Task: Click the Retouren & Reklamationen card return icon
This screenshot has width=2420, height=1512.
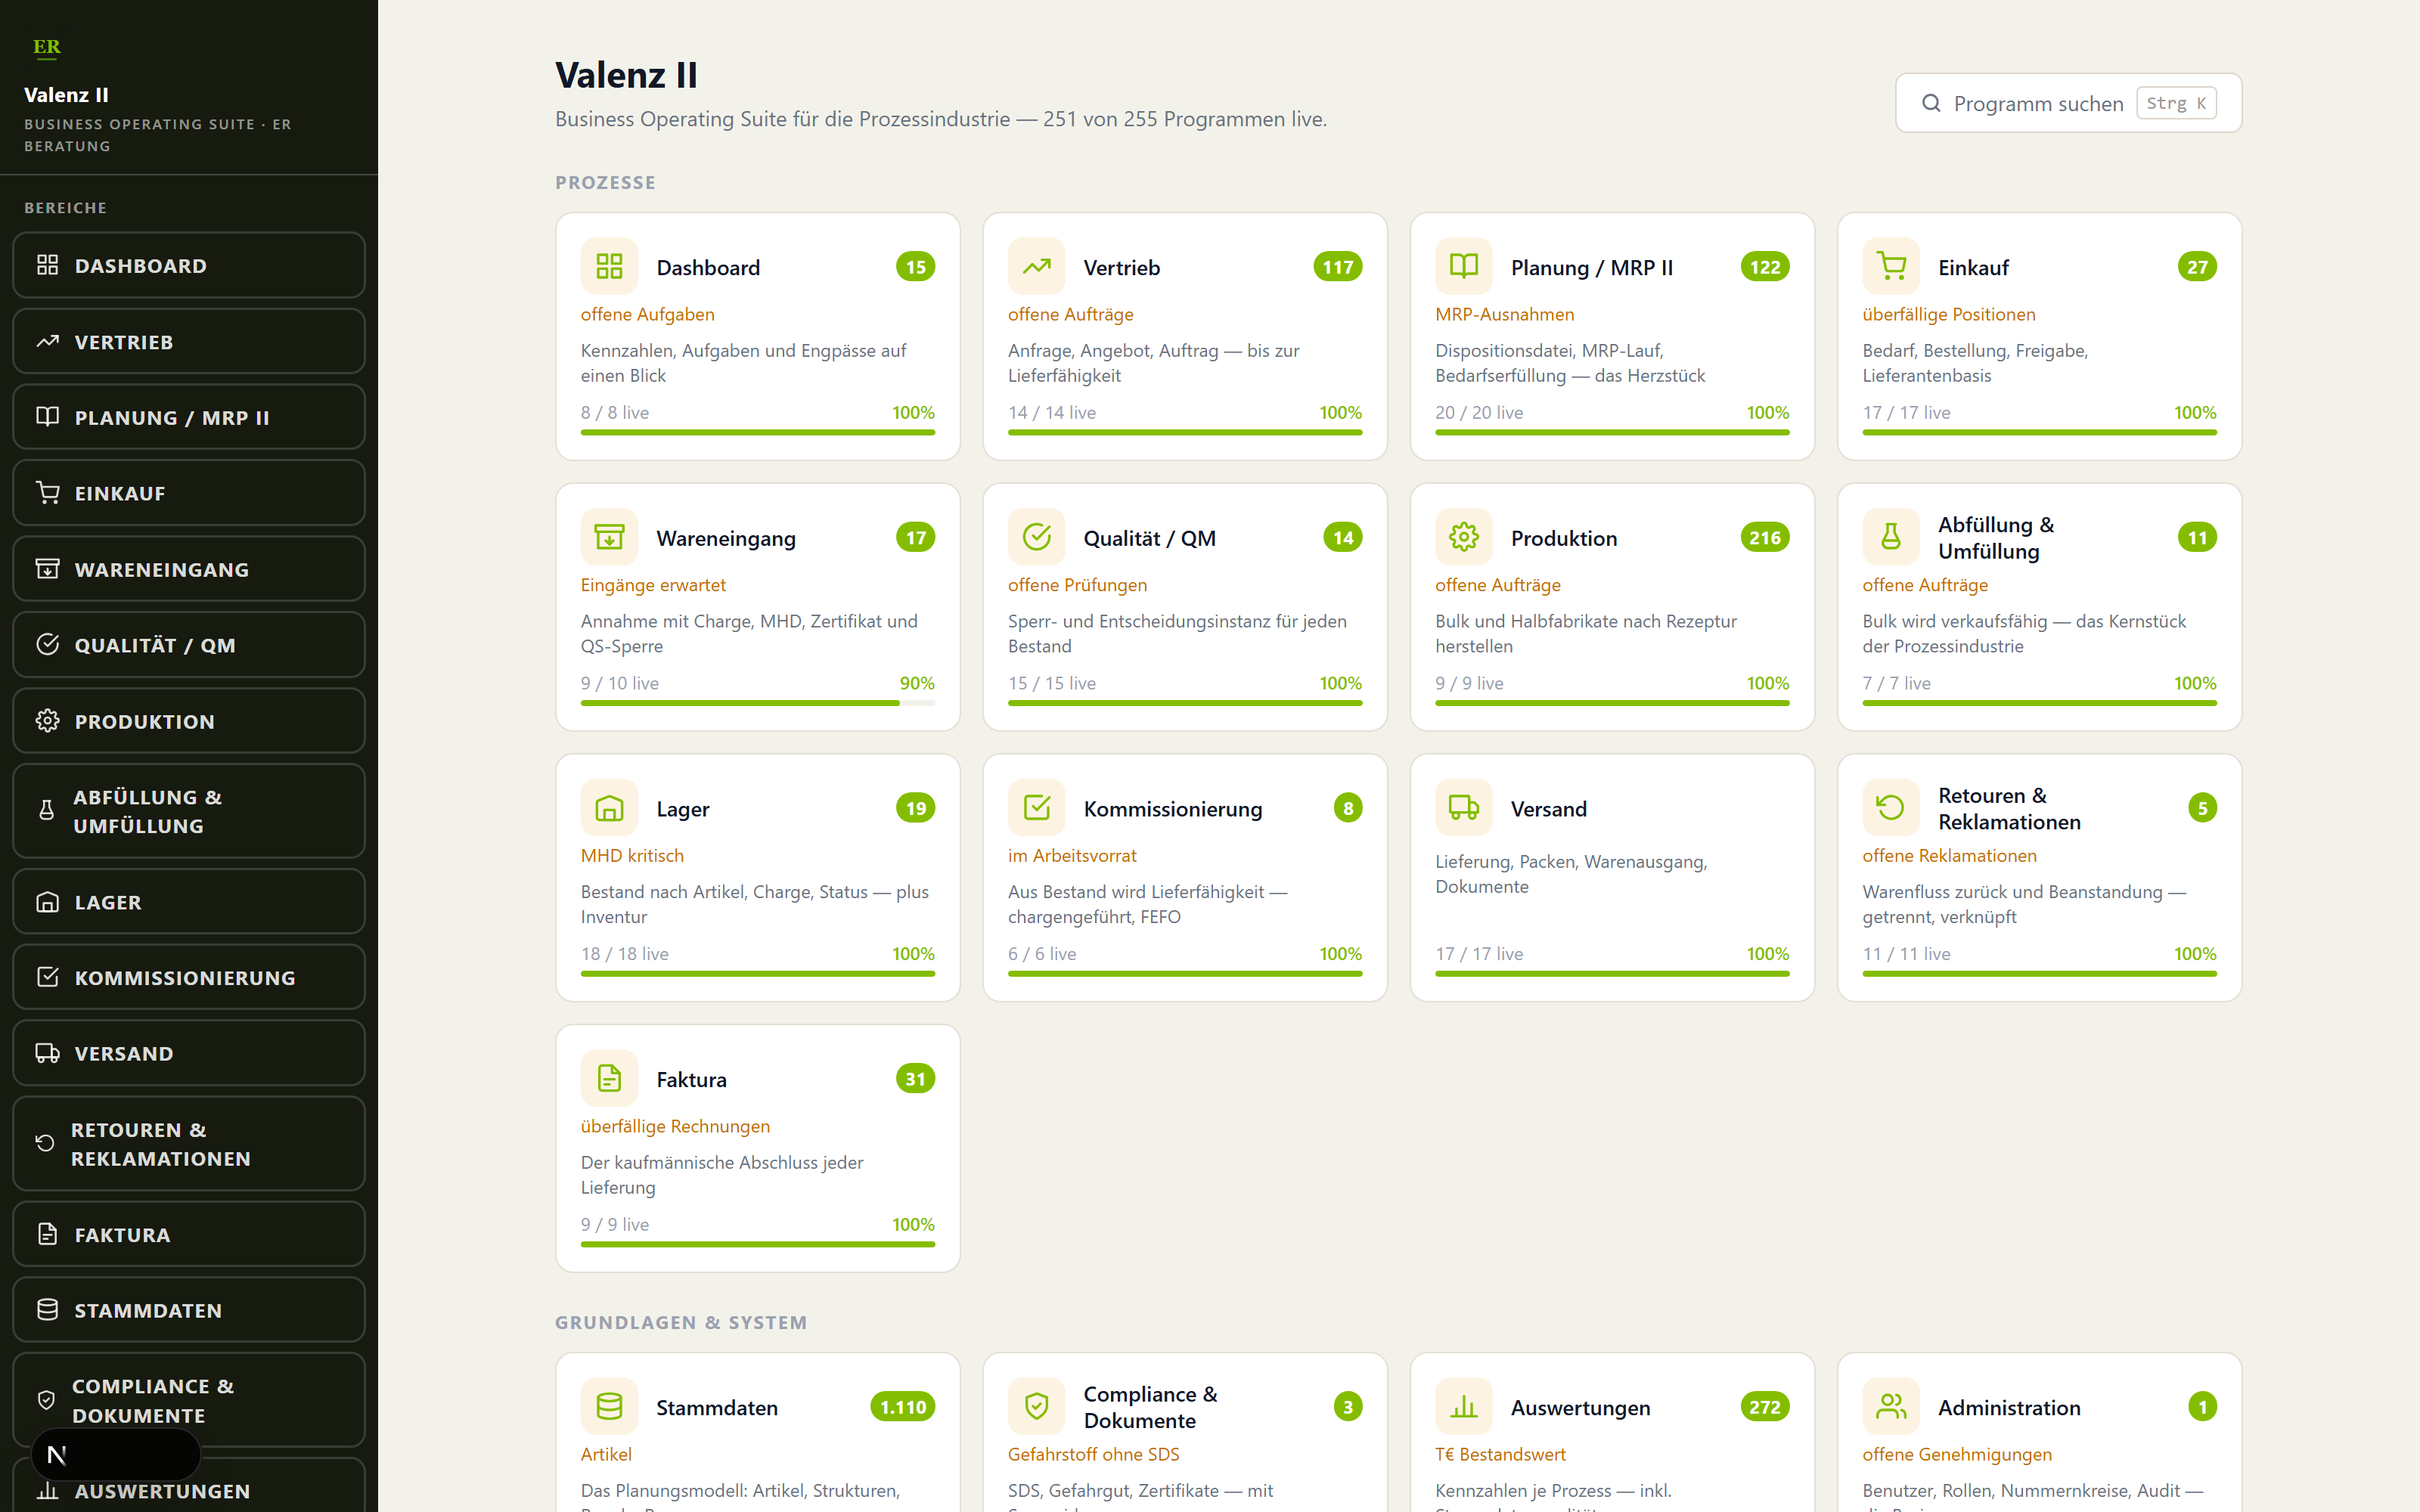Action: (1890, 808)
